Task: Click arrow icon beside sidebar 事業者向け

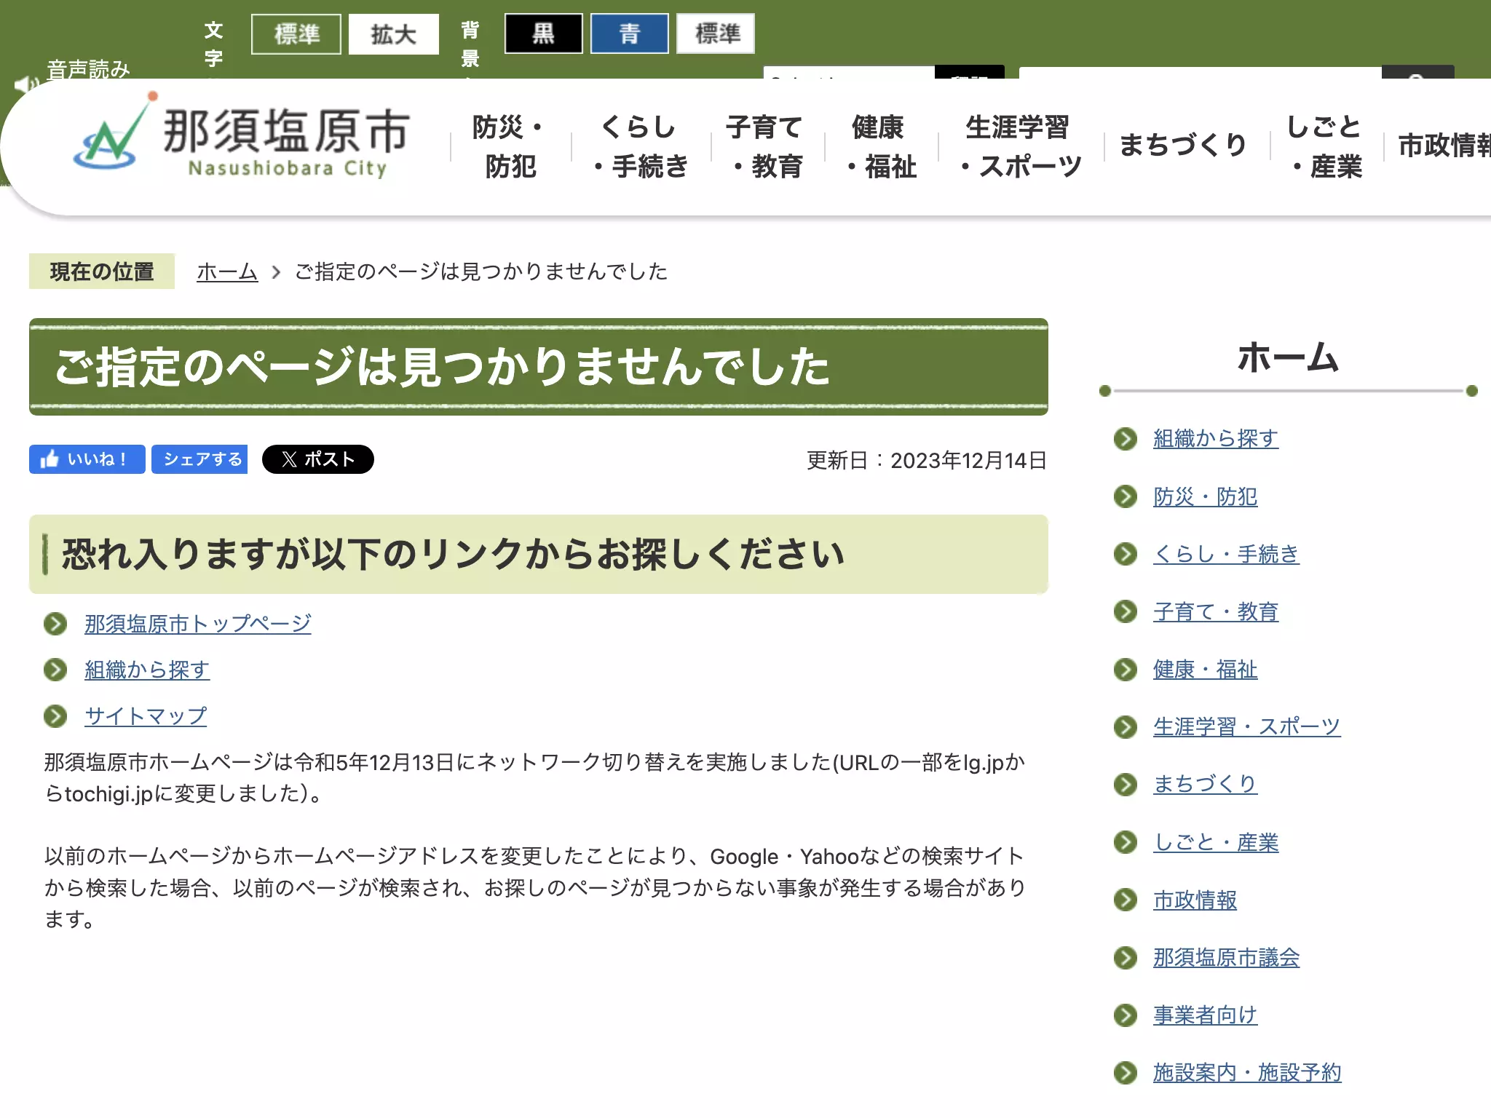Action: point(1126,1015)
